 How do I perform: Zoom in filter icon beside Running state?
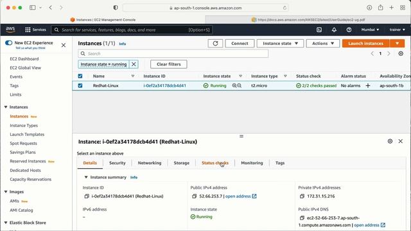tap(234, 85)
